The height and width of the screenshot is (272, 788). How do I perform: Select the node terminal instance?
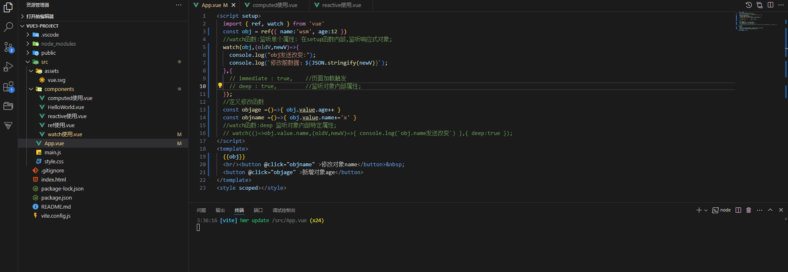pos(722,210)
